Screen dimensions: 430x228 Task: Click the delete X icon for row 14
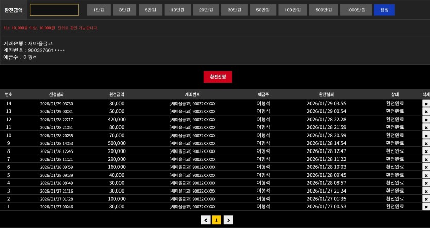tap(426, 103)
